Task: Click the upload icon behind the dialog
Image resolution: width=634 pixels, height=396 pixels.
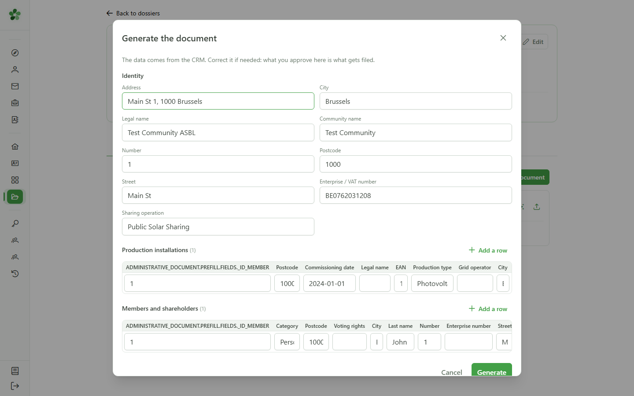Action: 537,207
